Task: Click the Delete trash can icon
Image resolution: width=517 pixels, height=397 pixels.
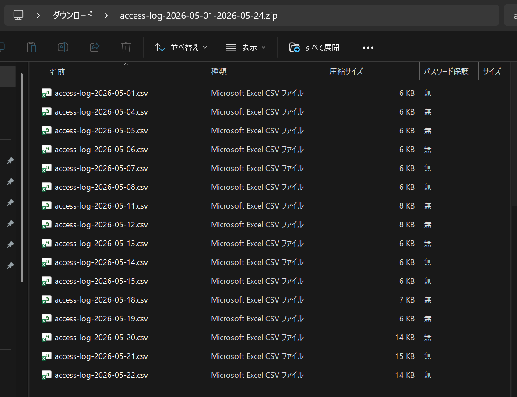Action: coord(126,47)
